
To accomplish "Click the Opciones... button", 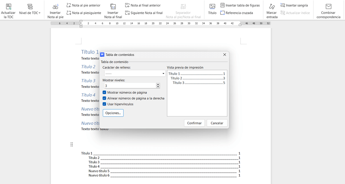I will coord(113,113).
